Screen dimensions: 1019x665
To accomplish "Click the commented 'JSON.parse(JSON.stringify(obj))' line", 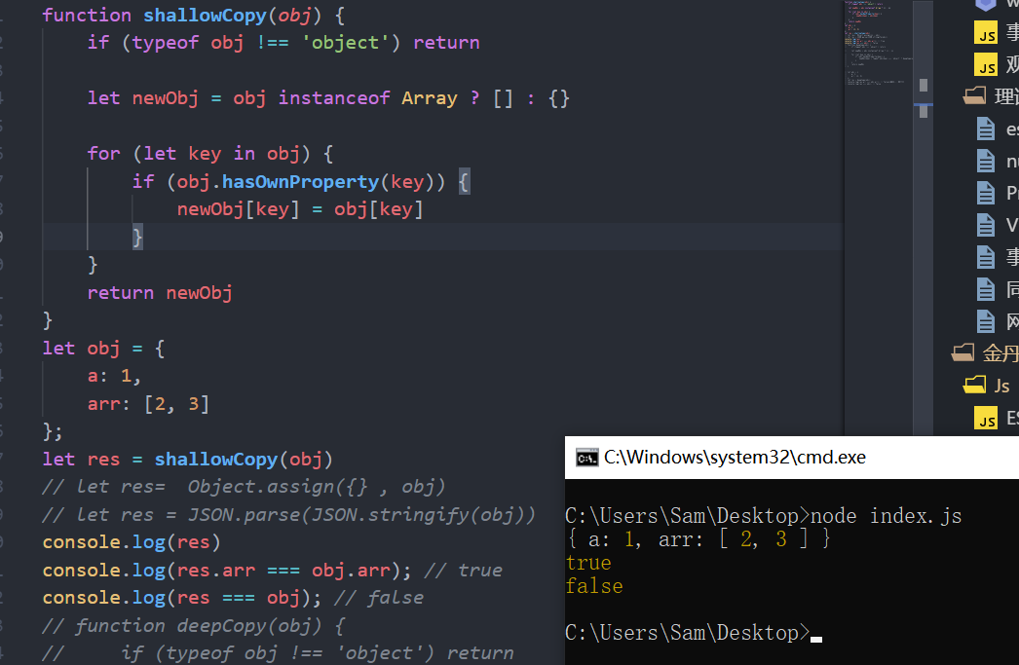I will tap(289, 515).
